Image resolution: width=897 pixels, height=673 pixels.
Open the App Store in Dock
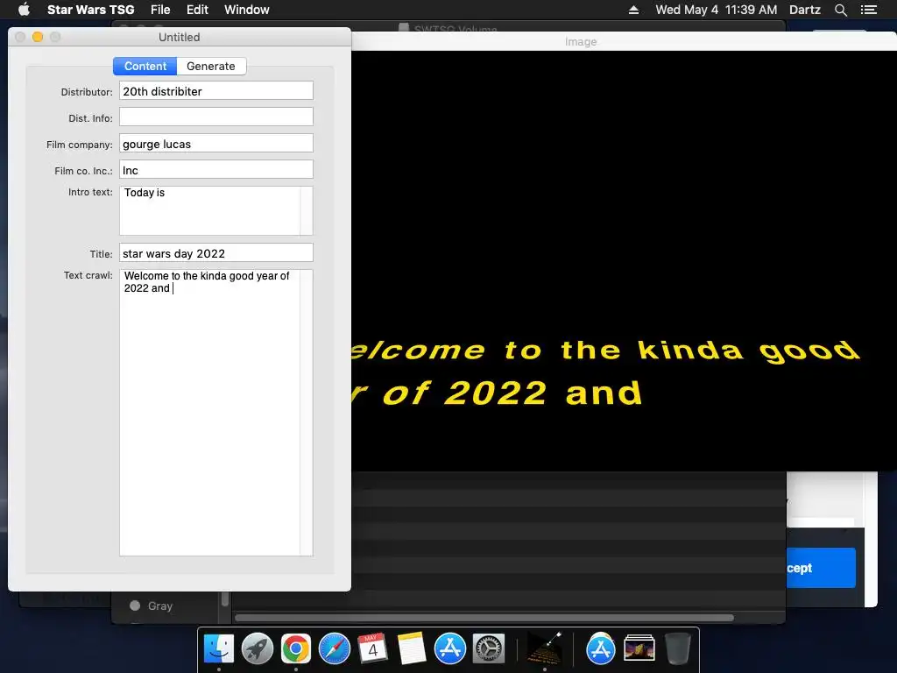point(450,649)
